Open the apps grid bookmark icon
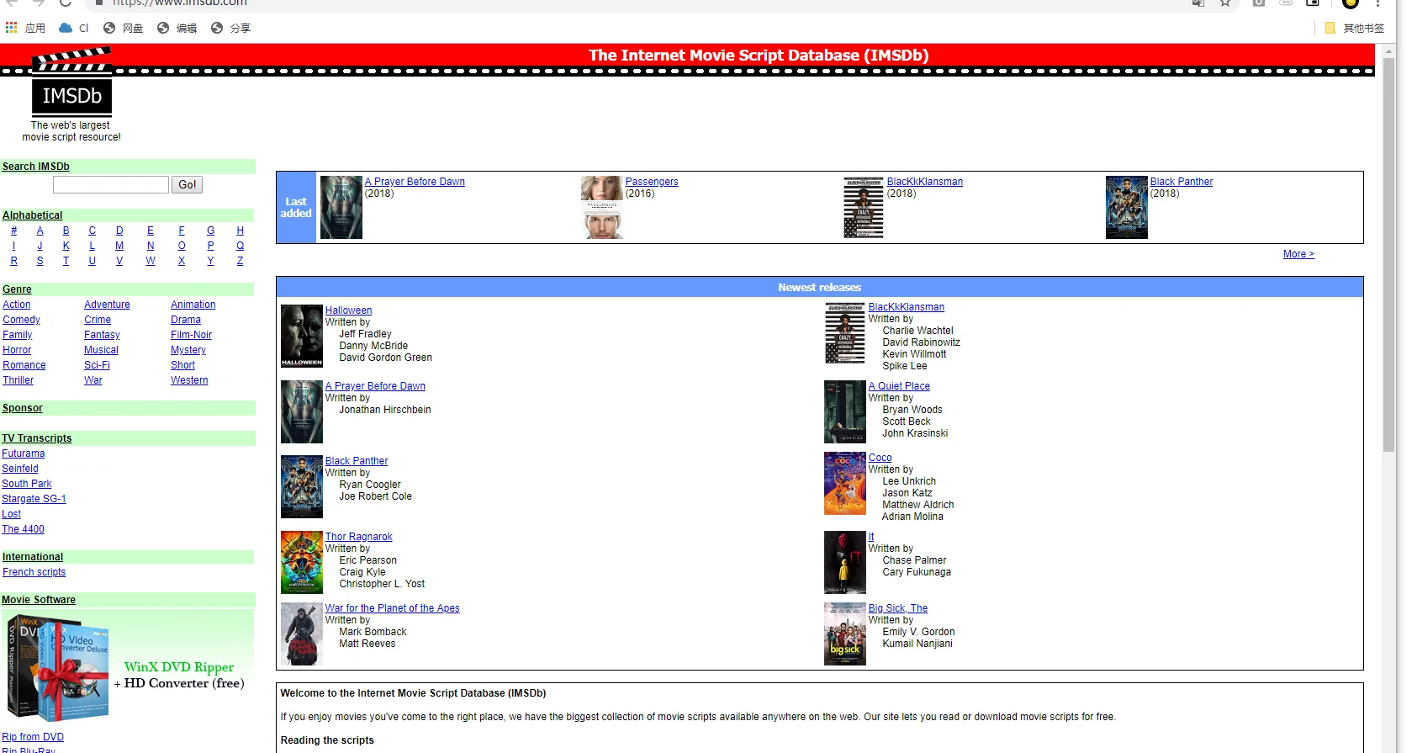Image resolution: width=1417 pixels, height=753 pixels. 11,28
